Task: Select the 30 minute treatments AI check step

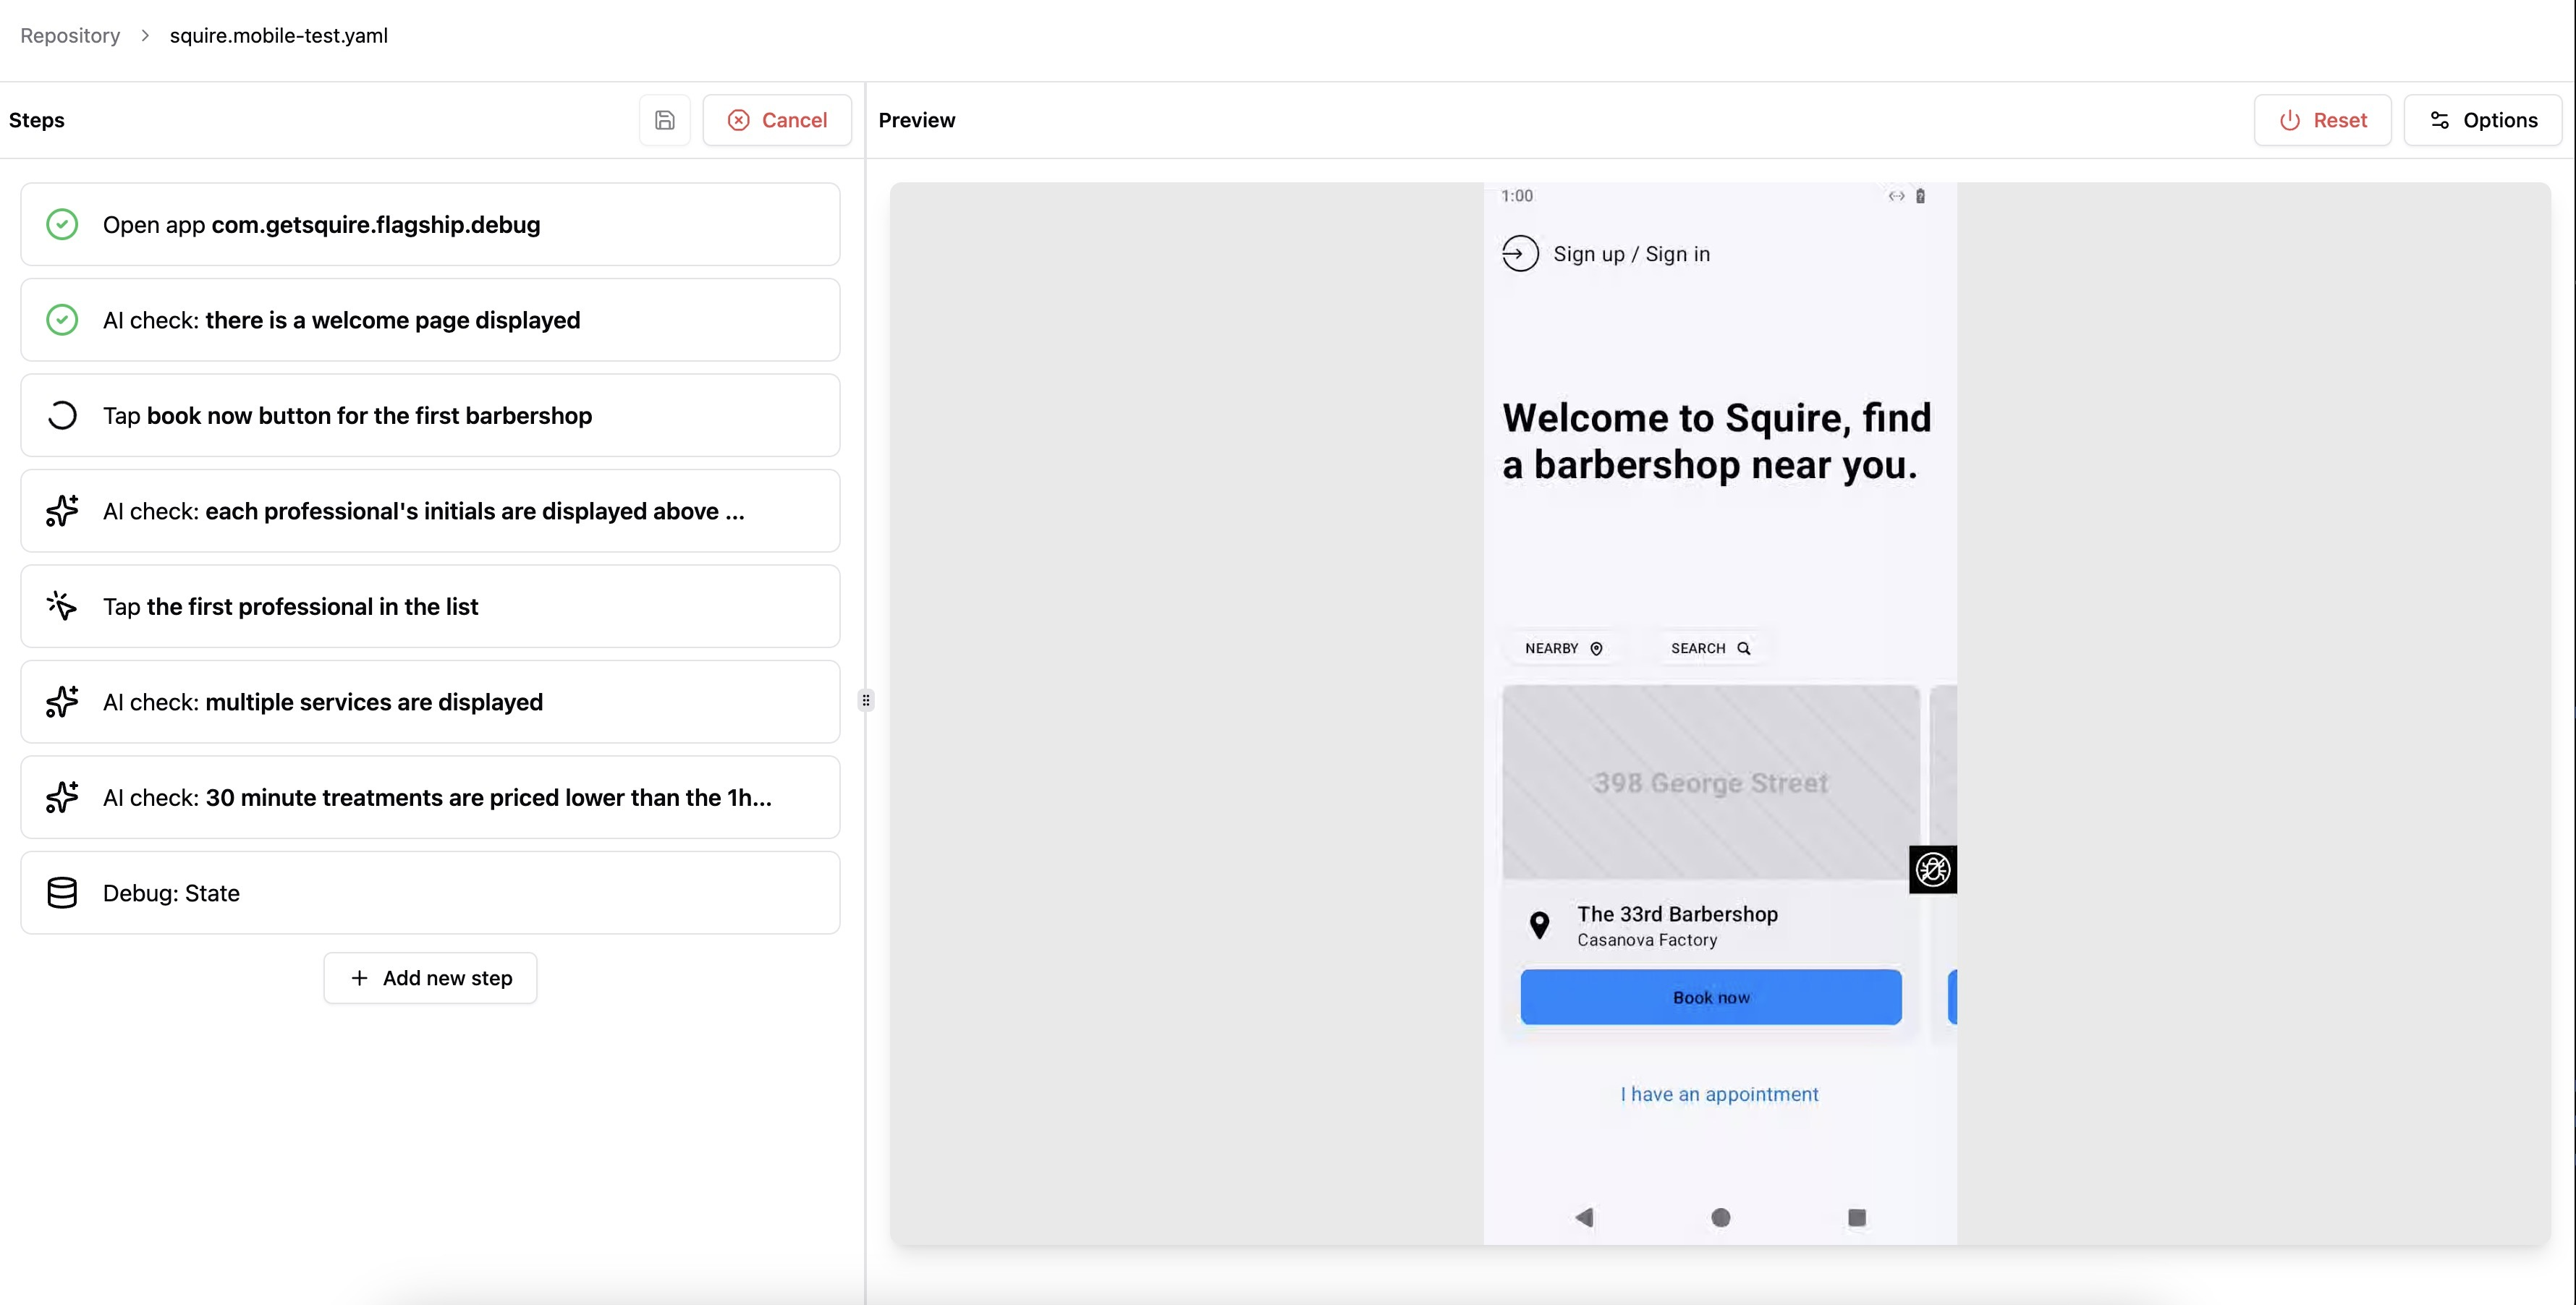Action: pyautogui.click(x=430, y=797)
